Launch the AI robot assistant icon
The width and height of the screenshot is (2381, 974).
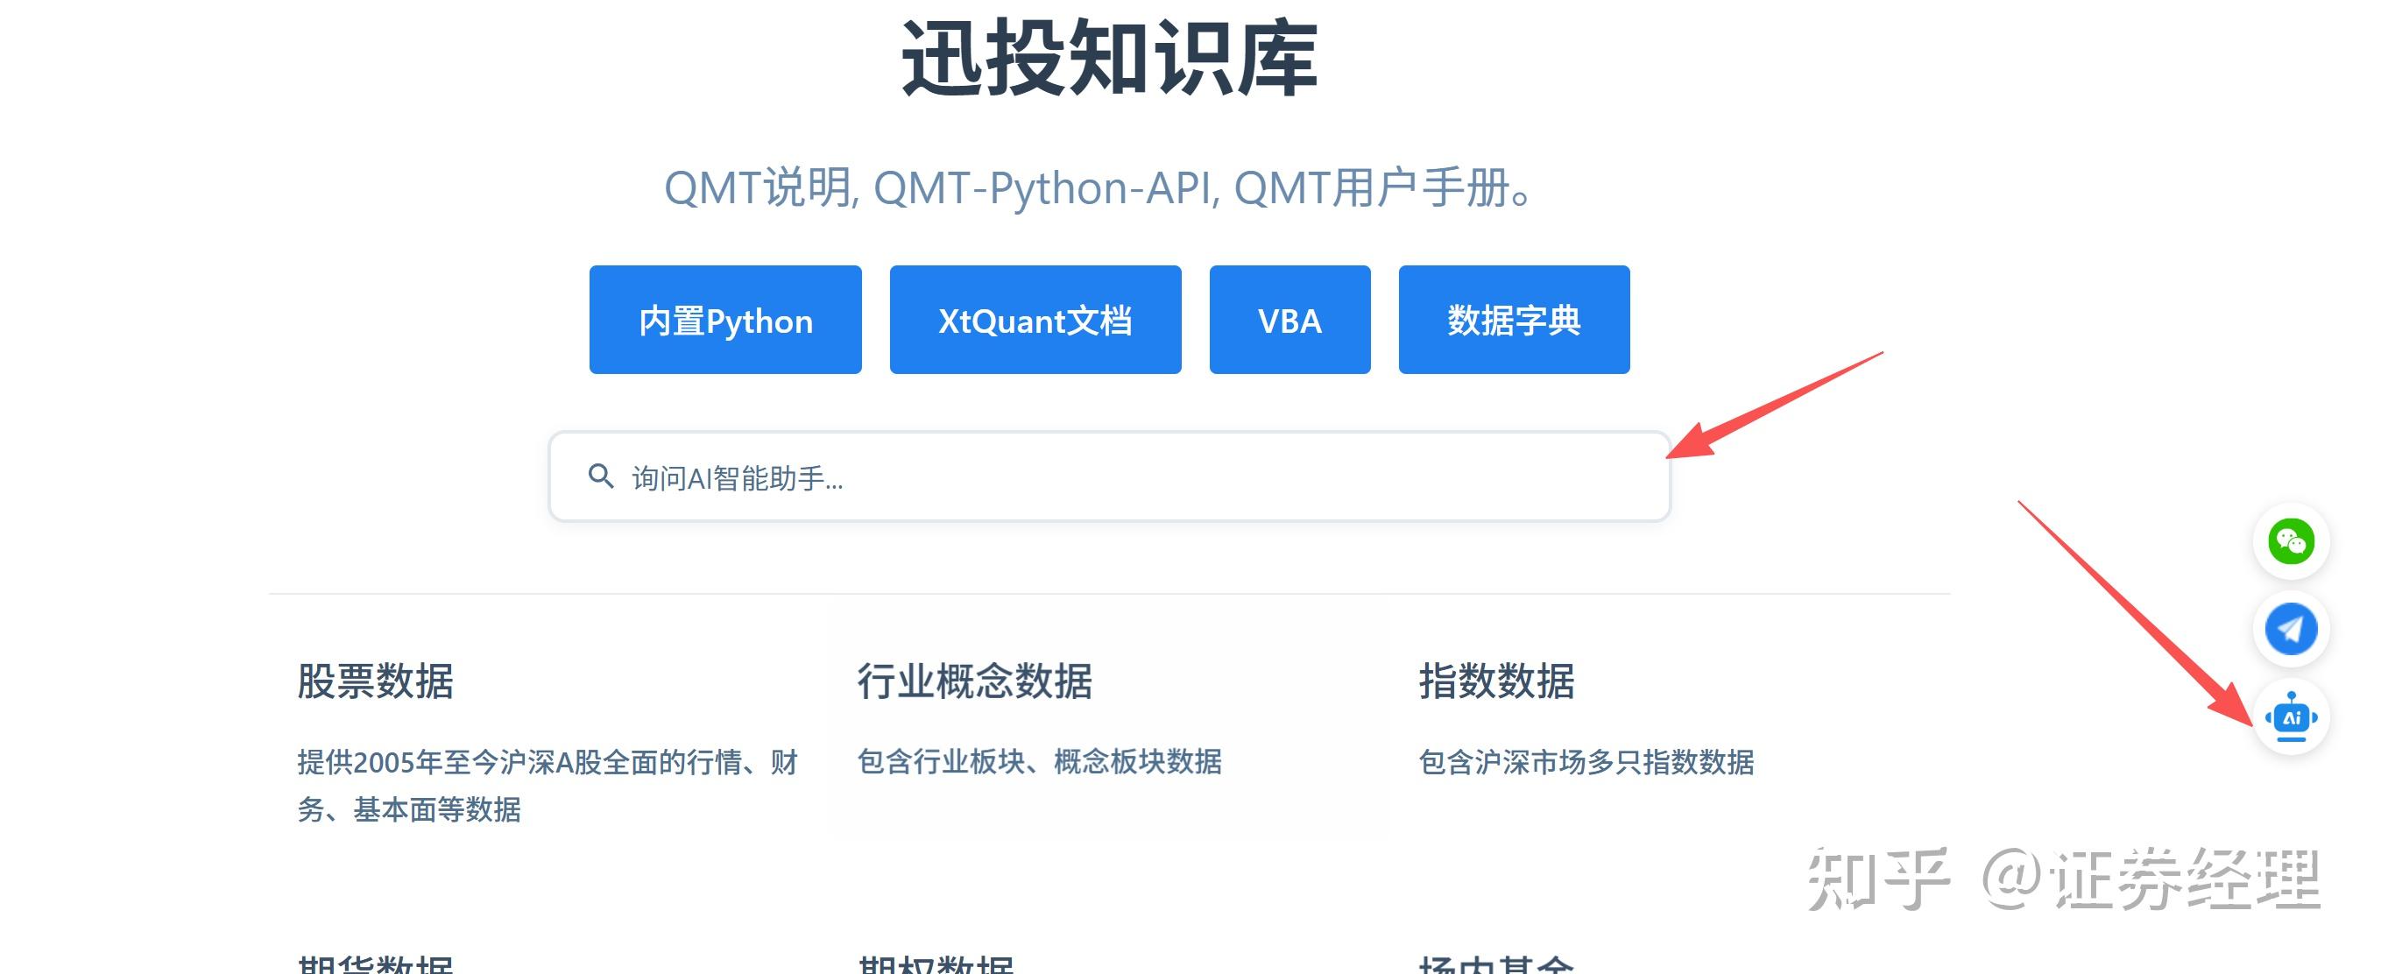pyautogui.click(x=2291, y=717)
